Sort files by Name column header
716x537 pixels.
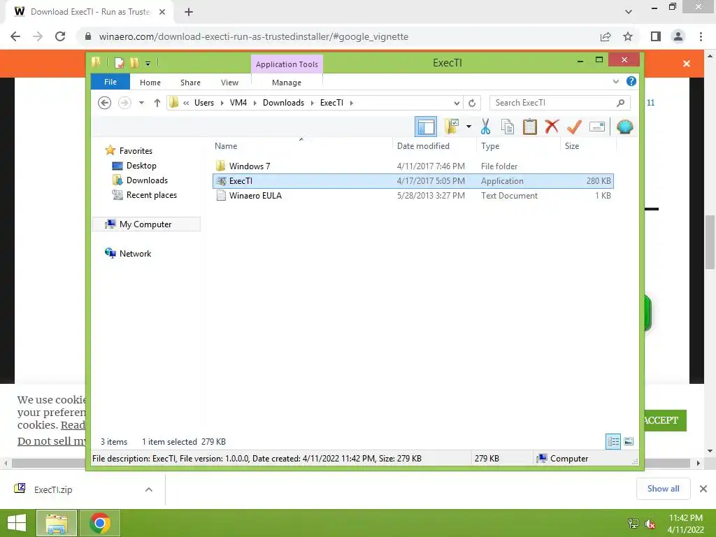click(301, 145)
